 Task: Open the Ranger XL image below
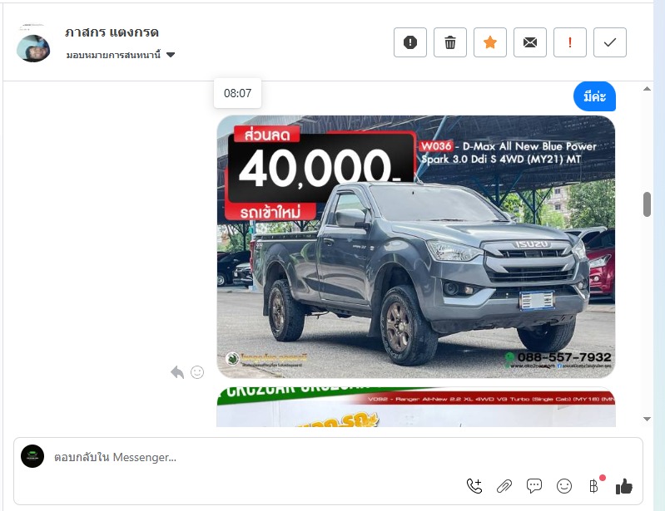416,407
